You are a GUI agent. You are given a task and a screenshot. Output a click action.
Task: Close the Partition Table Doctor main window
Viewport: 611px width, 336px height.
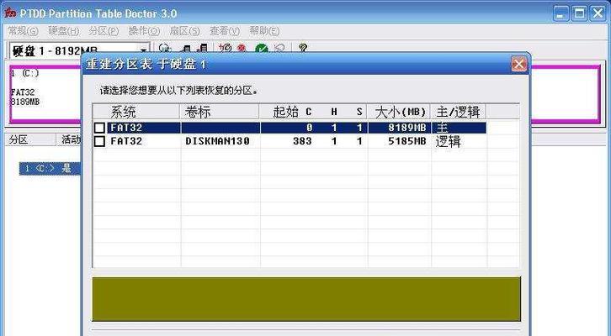click(x=598, y=13)
